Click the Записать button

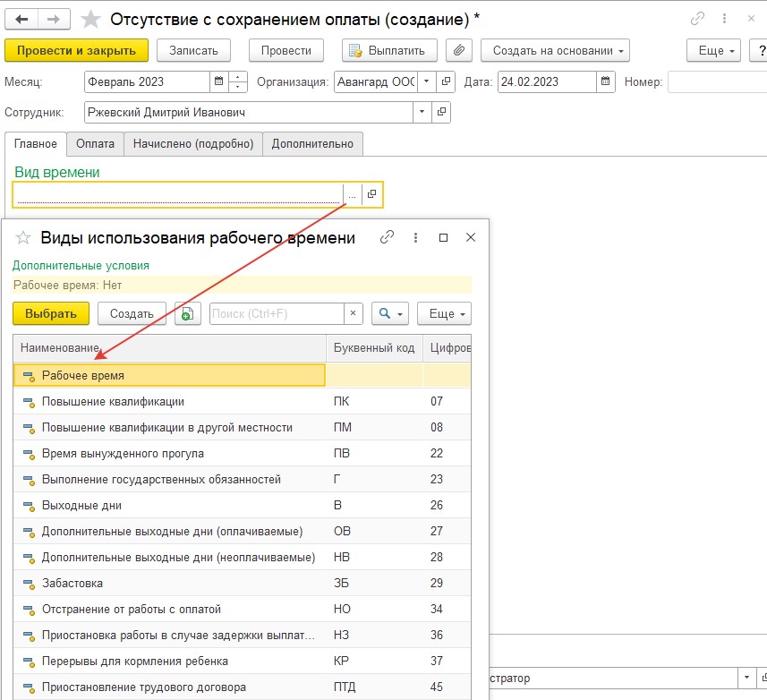coord(193,50)
